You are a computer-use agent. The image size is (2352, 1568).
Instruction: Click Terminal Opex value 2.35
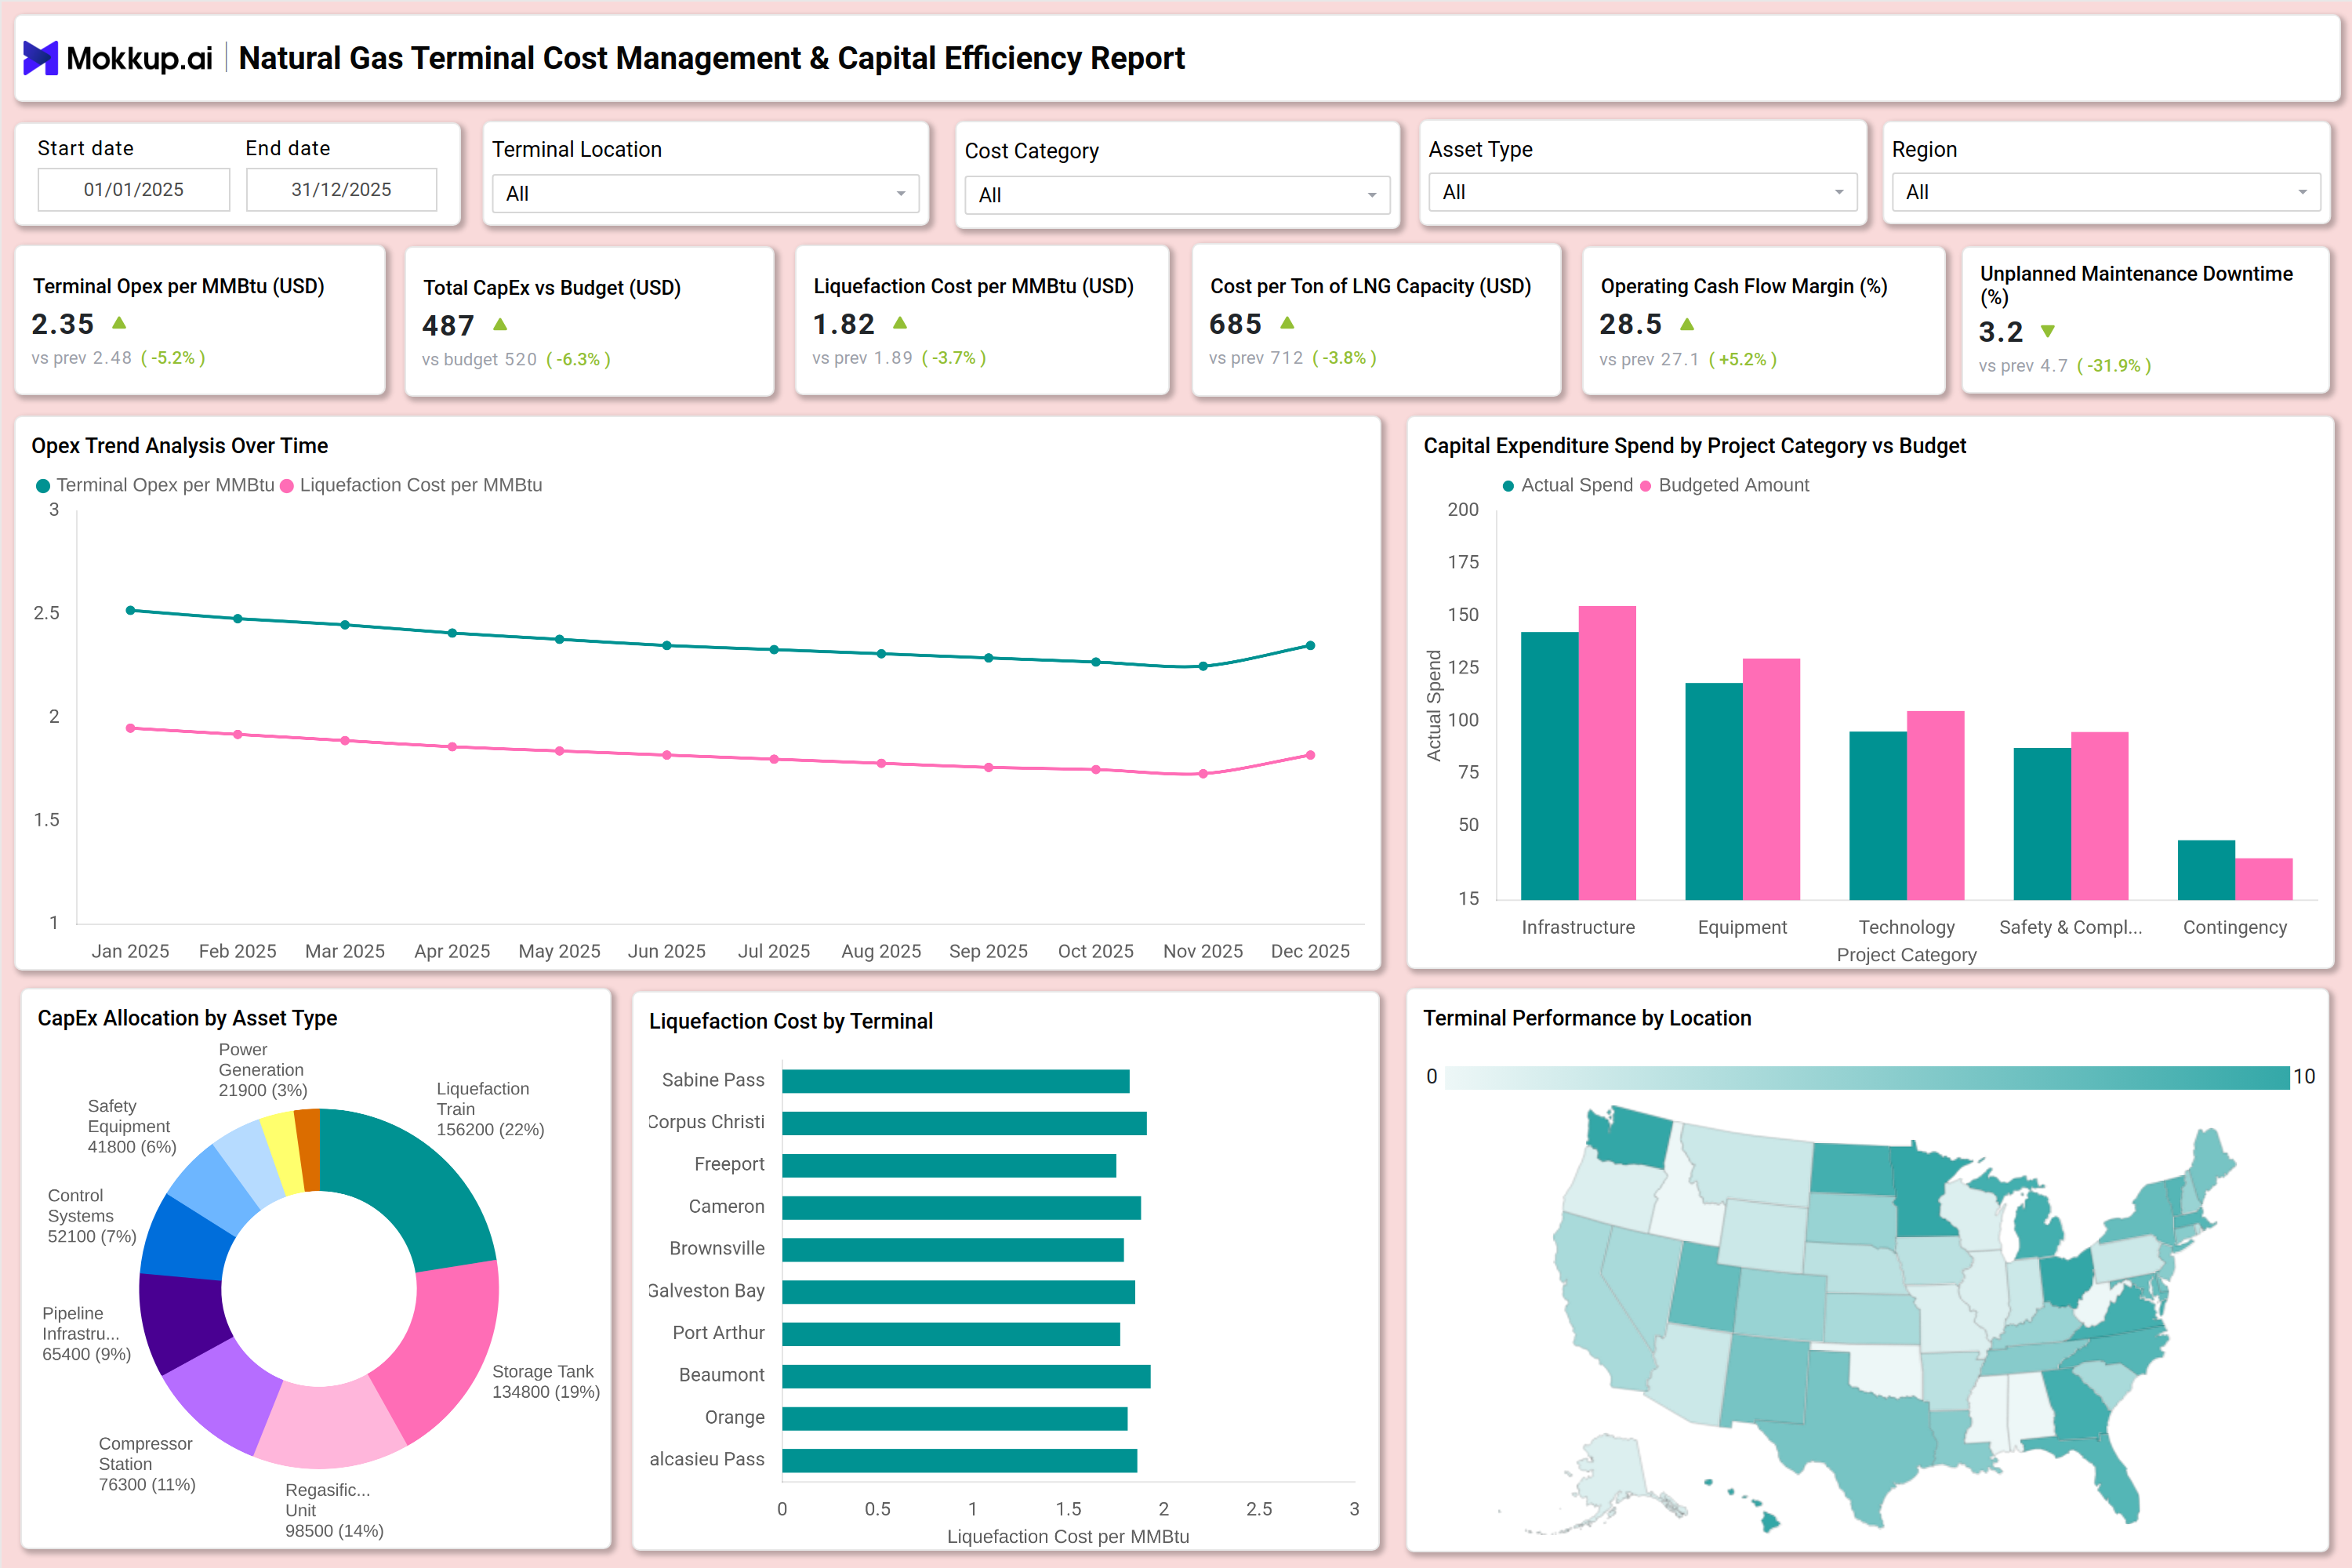[x=63, y=324]
